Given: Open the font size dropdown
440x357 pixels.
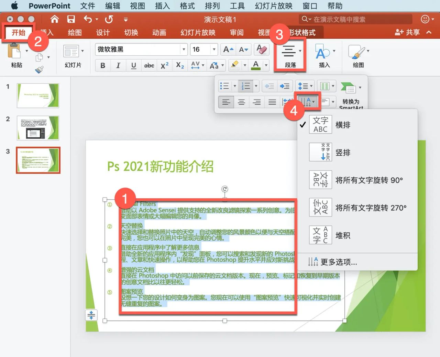Looking at the screenshot, I should point(214,50).
